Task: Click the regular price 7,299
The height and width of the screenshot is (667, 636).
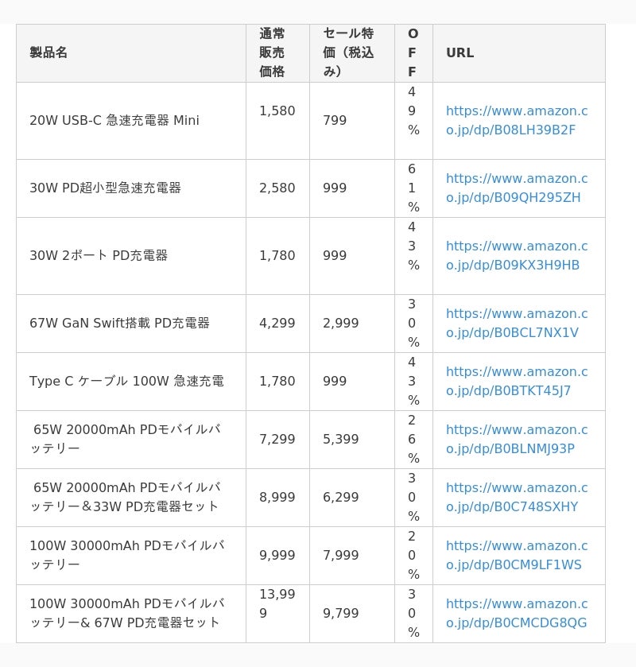Action: 277,439
